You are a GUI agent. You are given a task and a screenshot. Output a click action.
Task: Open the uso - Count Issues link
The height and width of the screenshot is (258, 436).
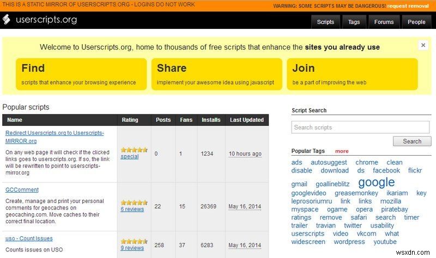[29, 238]
